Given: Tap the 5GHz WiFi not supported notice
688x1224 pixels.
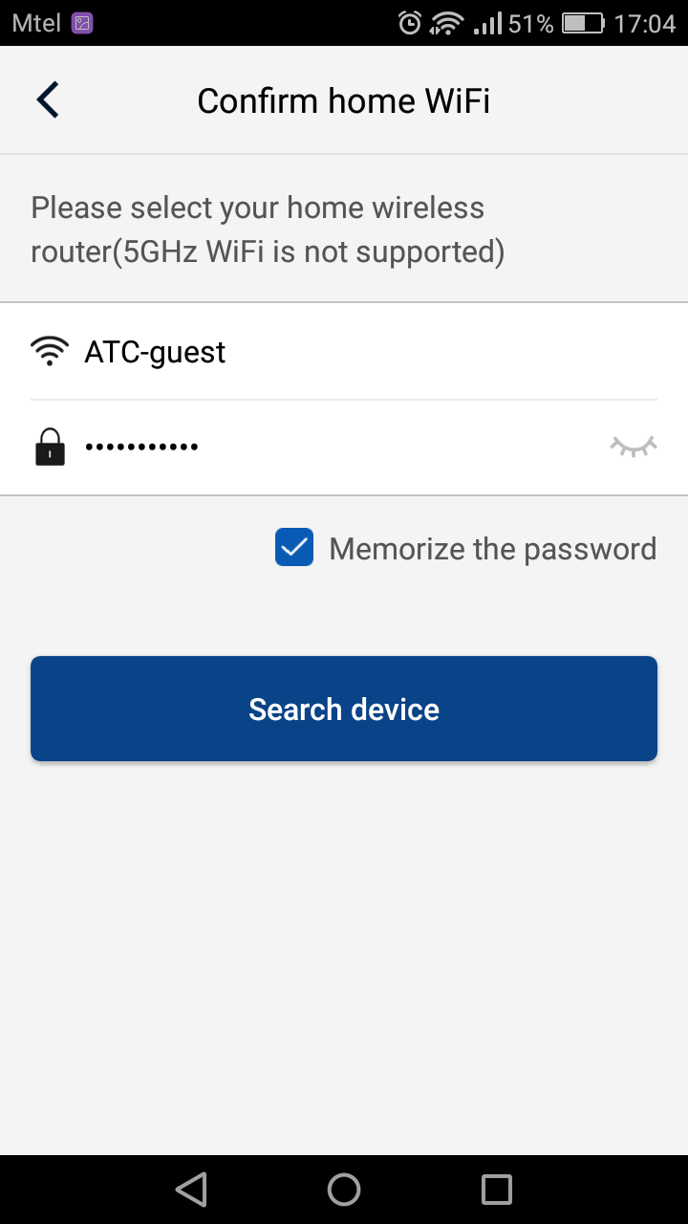Looking at the screenshot, I should pyautogui.click(x=268, y=229).
